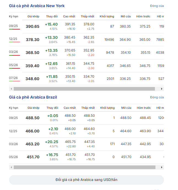Click the 9478 volume value
This screenshot has height=190, width=178.
pyautogui.click(x=110, y=53)
